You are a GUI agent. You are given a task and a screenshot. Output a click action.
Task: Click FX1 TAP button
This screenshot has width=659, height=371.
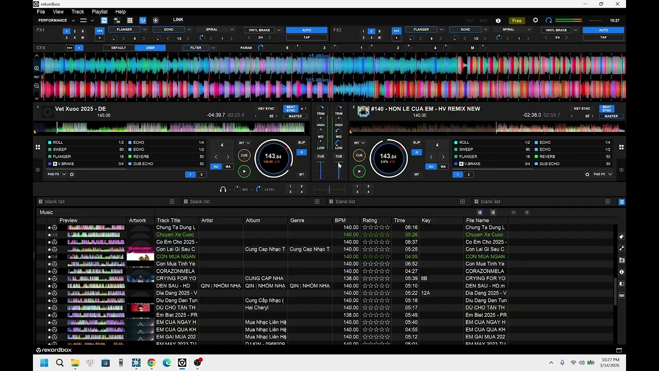[x=306, y=38]
